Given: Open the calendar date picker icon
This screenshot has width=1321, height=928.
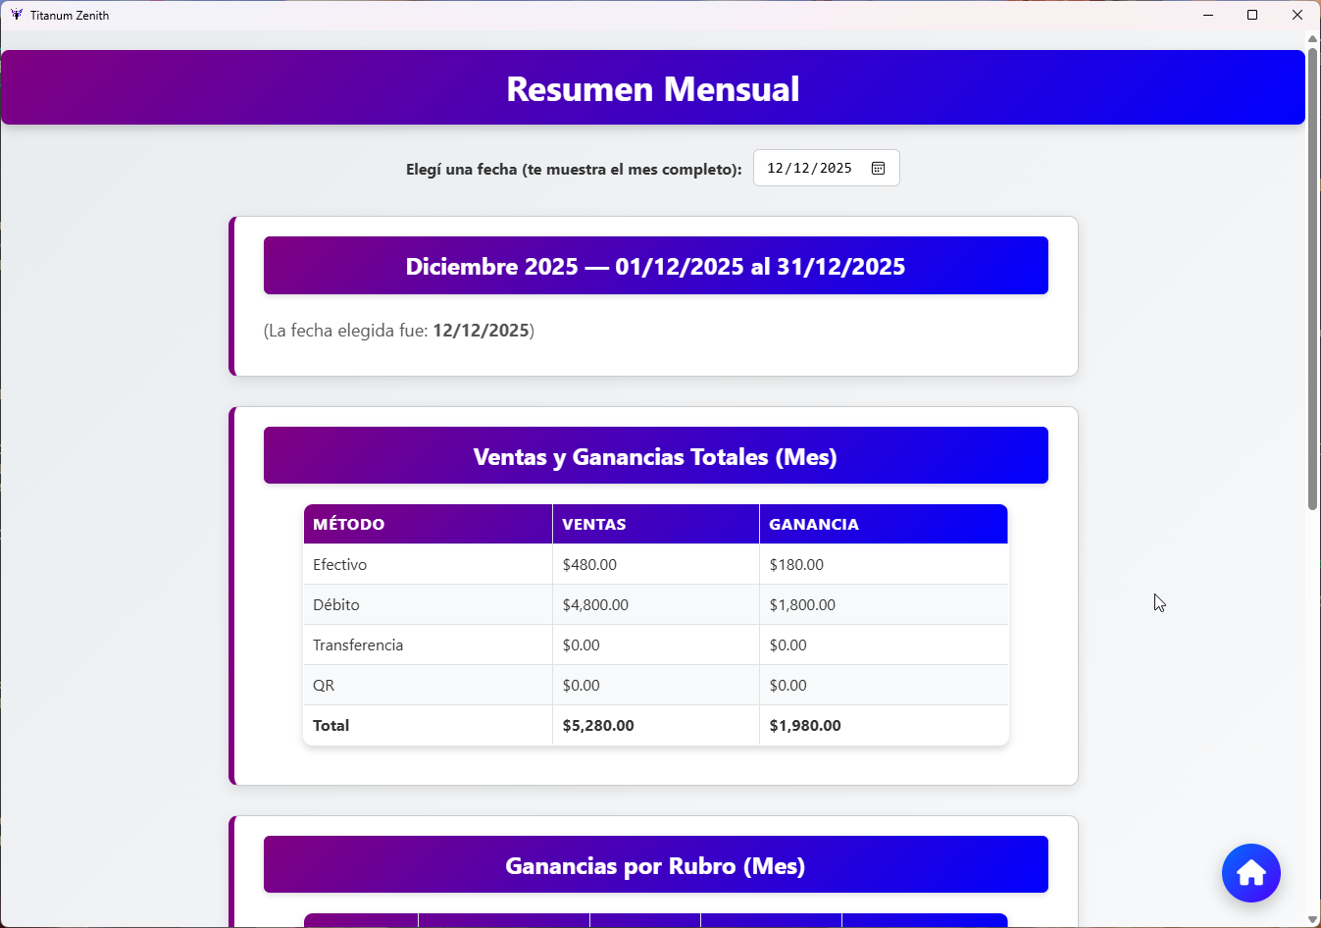Looking at the screenshot, I should click(878, 167).
